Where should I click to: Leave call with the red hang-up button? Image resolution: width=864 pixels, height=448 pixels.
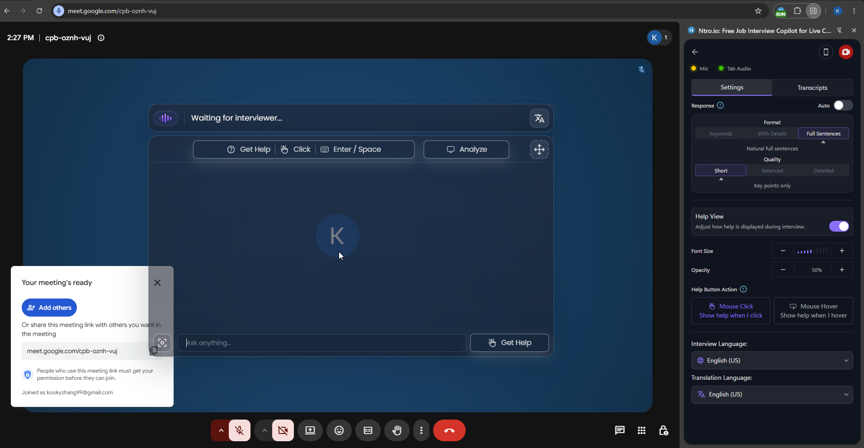449,430
